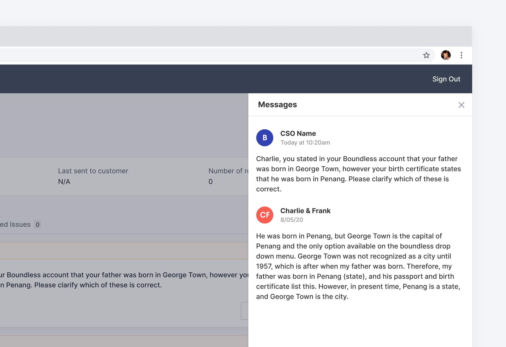Click the 8/05/20 message date

pyautogui.click(x=292, y=220)
